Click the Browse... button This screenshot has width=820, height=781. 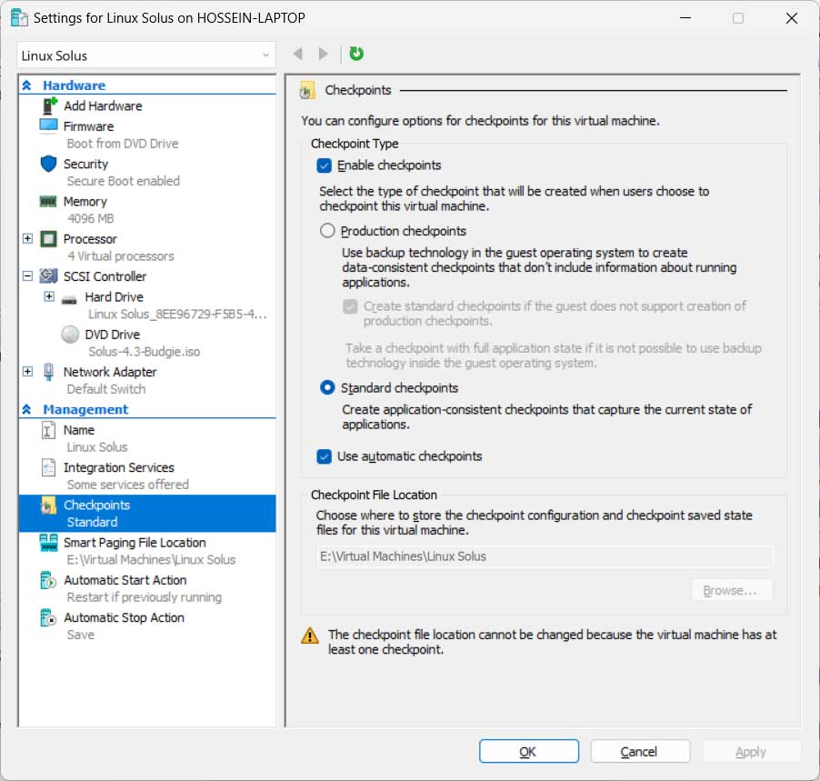(x=731, y=591)
